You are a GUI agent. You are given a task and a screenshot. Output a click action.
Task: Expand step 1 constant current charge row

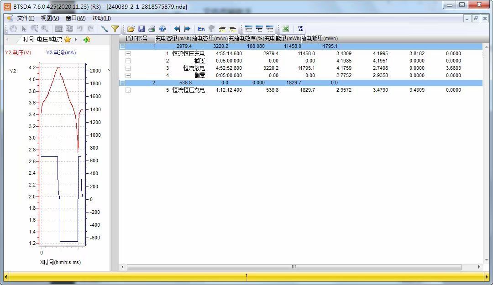pos(128,53)
